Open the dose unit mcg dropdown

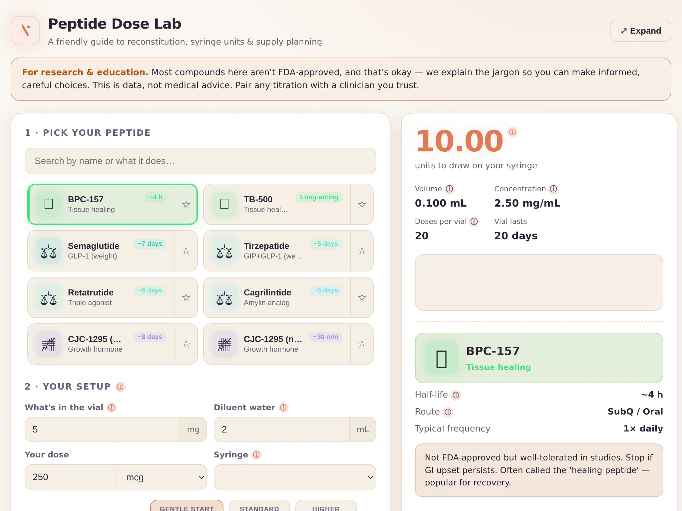tap(162, 477)
